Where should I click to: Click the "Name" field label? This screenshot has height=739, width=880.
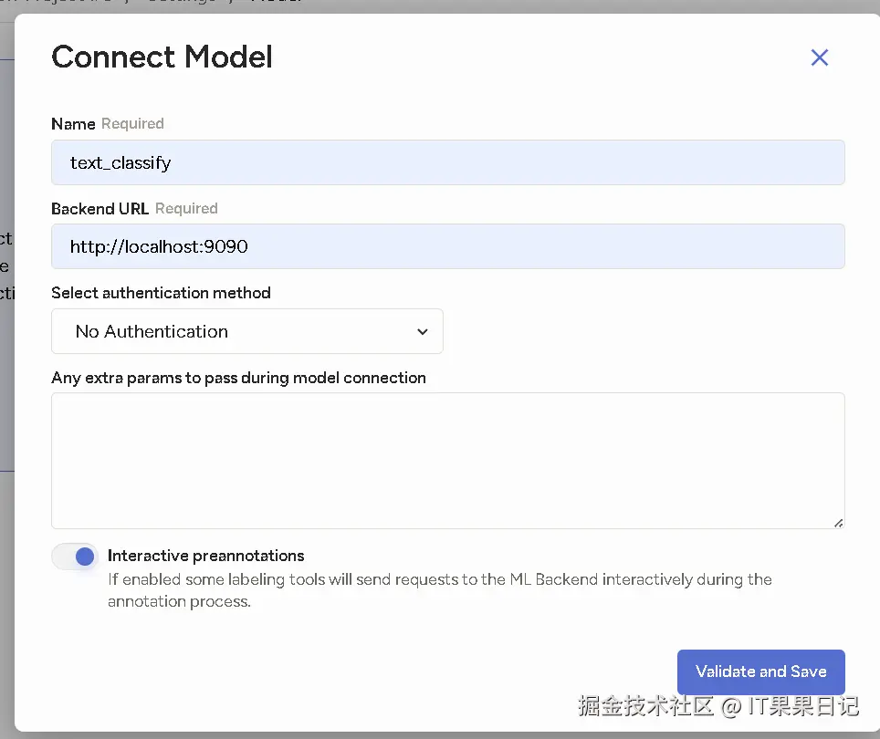point(73,124)
